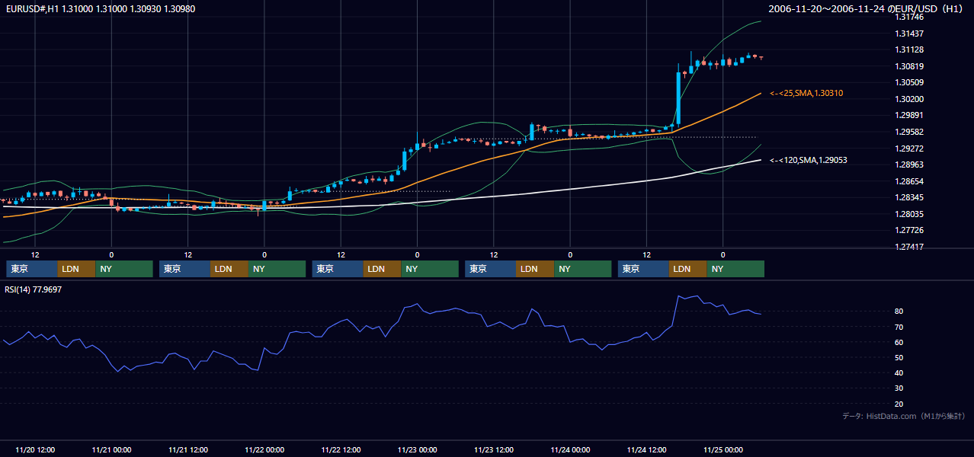Click price axis value 1.28963
The image size is (974, 457).
(x=910, y=165)
